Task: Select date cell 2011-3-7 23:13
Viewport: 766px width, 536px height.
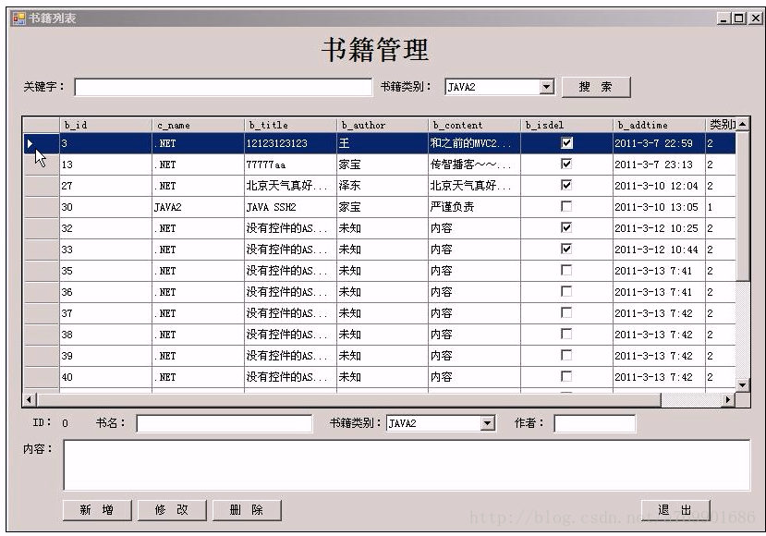Action: click(659, 164)
